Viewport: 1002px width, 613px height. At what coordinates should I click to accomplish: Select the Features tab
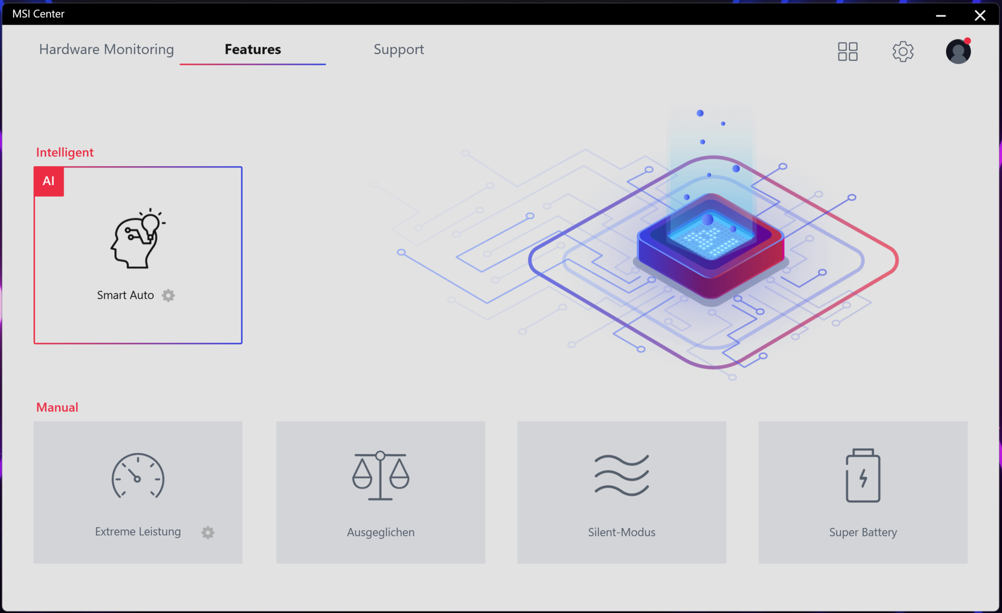click(253, 50)
